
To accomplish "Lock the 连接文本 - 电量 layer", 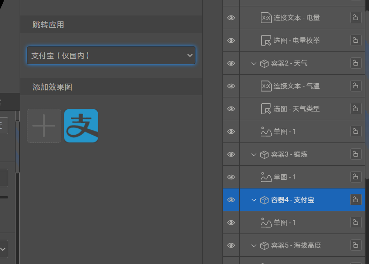I will tap(356, 18).
